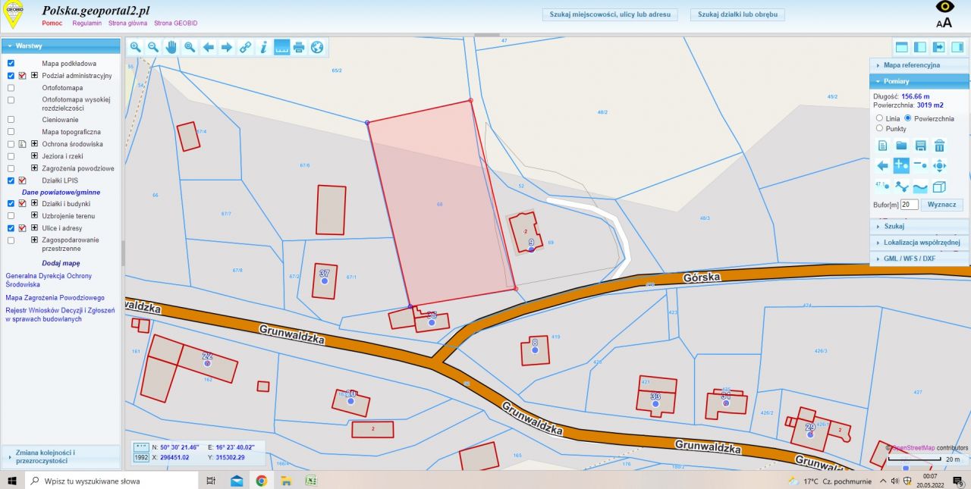Expand Ochrona środowiska layer group
971x489 pixels.
point(34,143)
